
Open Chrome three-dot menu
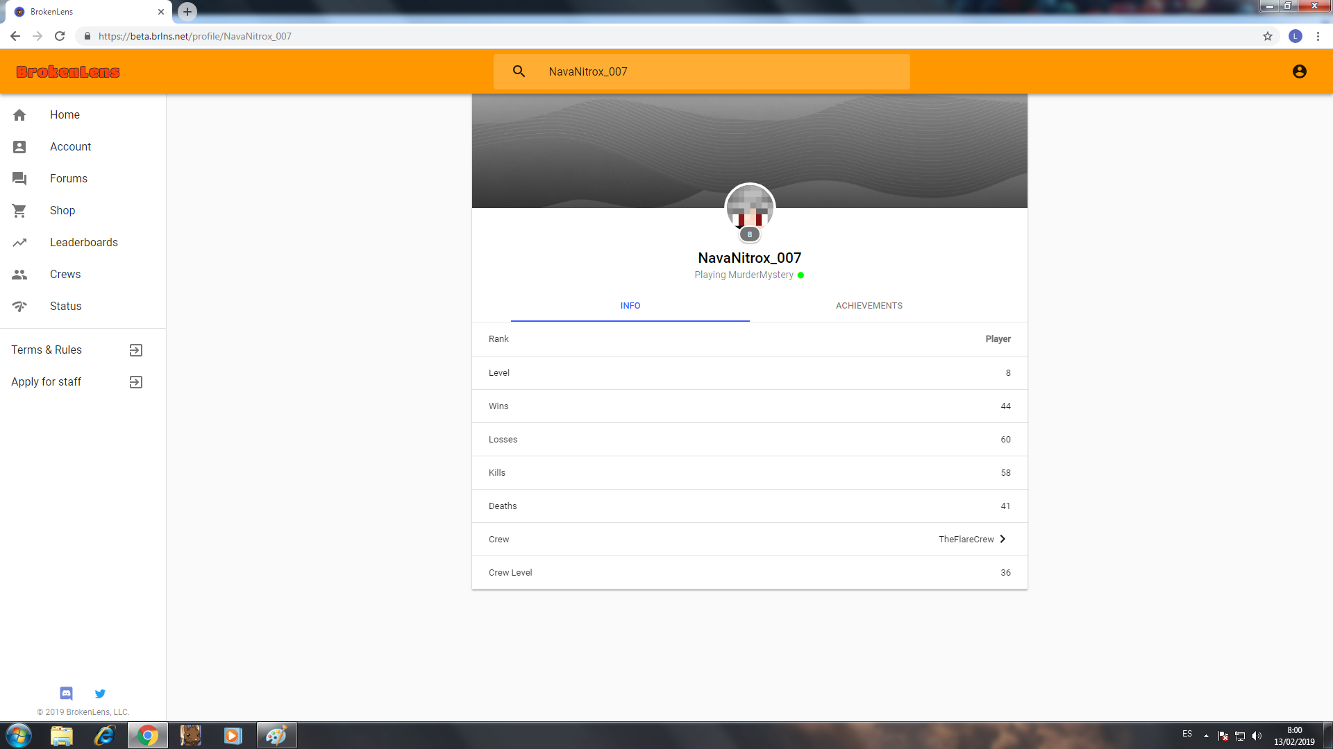click(x=1318, y=36)
